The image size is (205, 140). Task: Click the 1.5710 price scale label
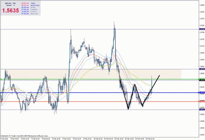202,46
